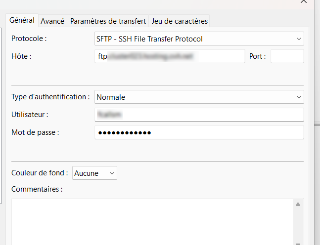Expand the Couleur de fond dropdown
Image resolution: width=320 pixels, height=245 pixels.
pyautogui.click(x=94, y=173)
